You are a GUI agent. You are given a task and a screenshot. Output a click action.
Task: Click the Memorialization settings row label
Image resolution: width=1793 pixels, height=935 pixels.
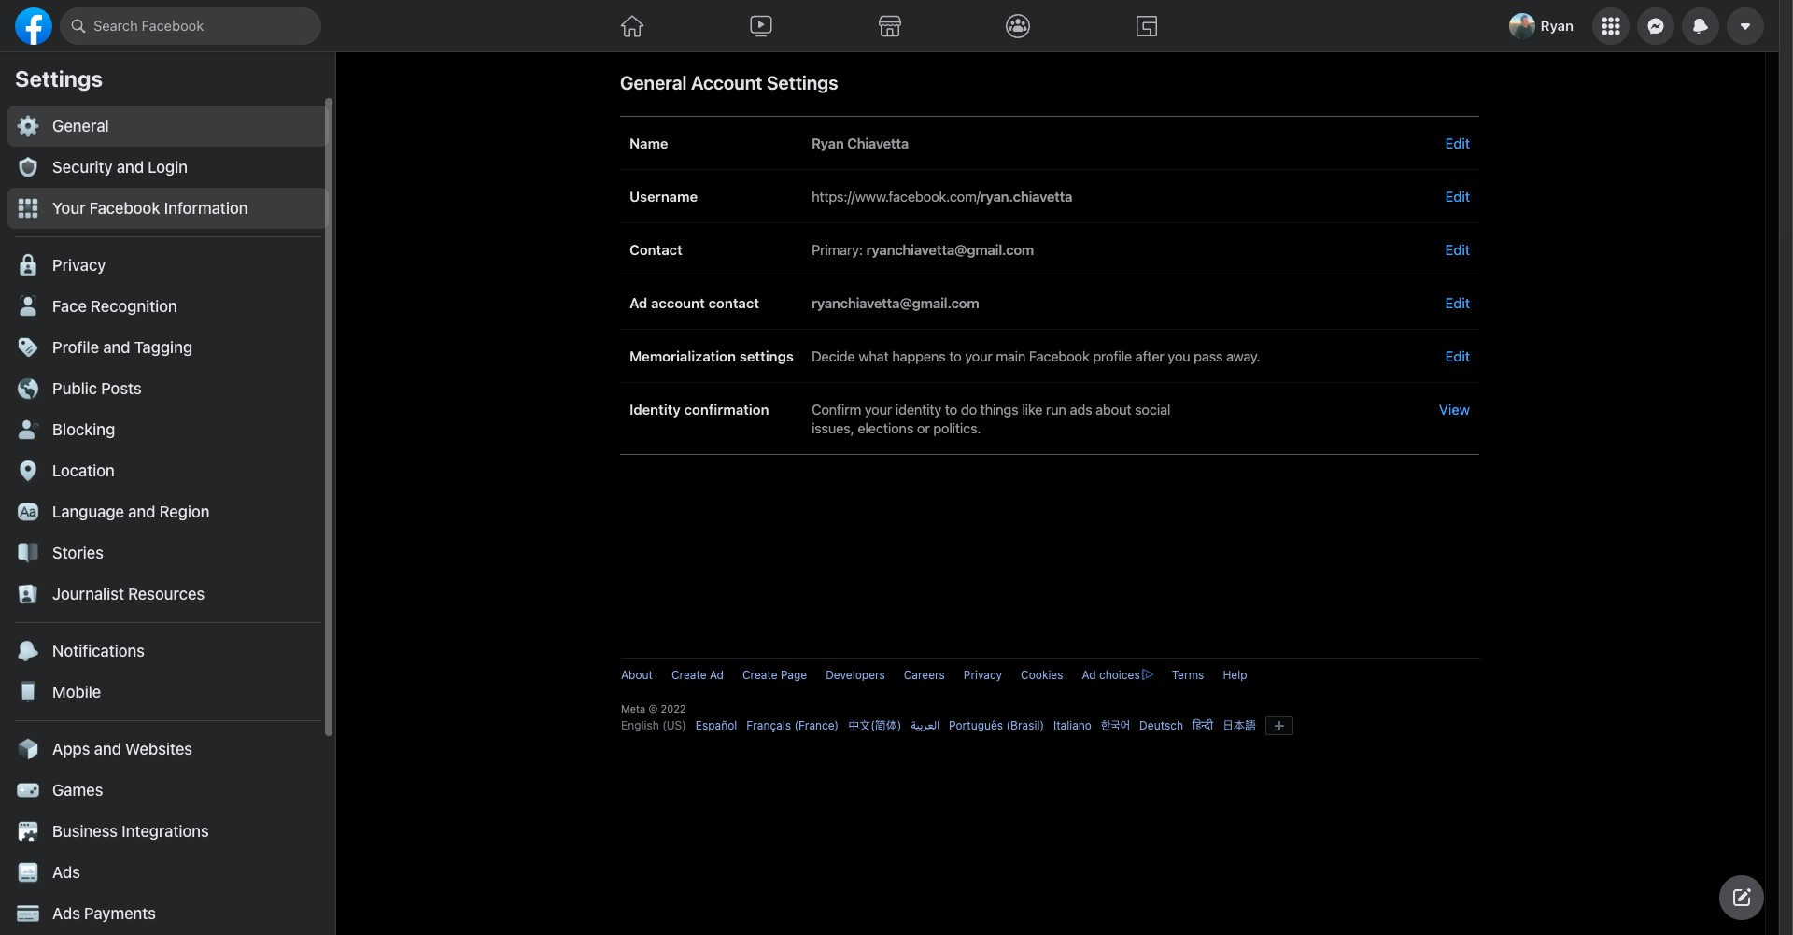[x=712, y=357]
